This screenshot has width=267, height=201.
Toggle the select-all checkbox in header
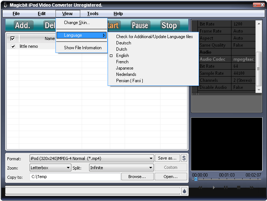coord(13,38)
